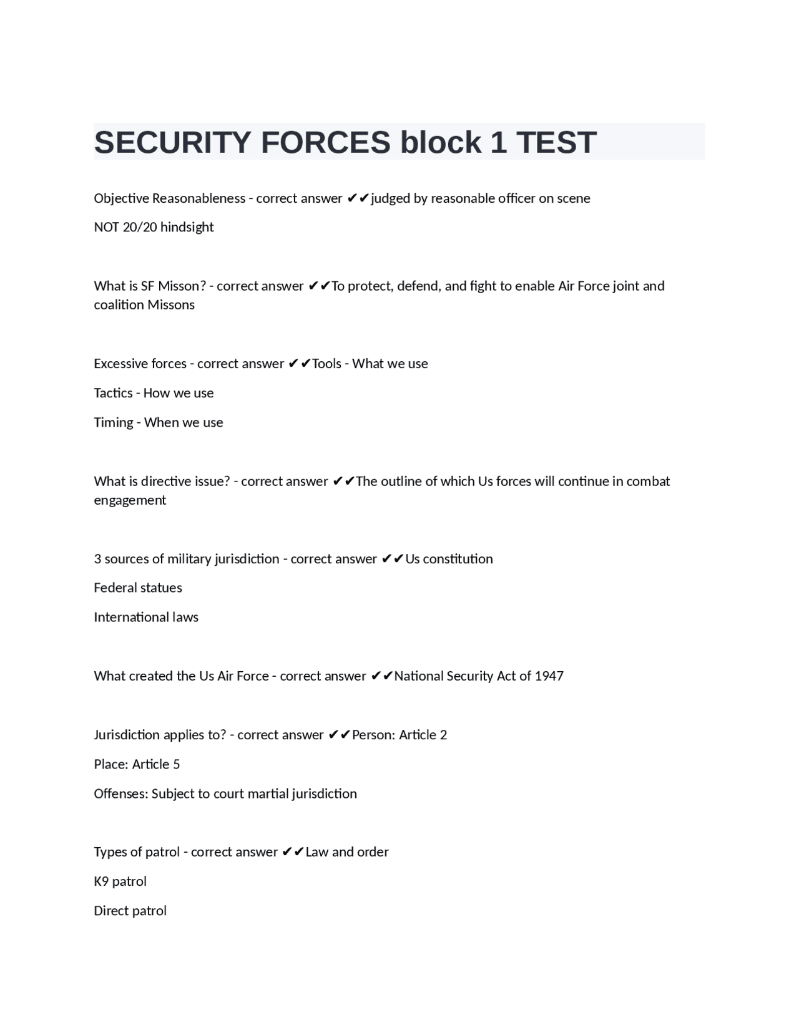Click 'Offenses: Subject to court martial jurisdiction' text
Image resolution: width=799 pixels, height=1033 pixels.
point(225,793)
